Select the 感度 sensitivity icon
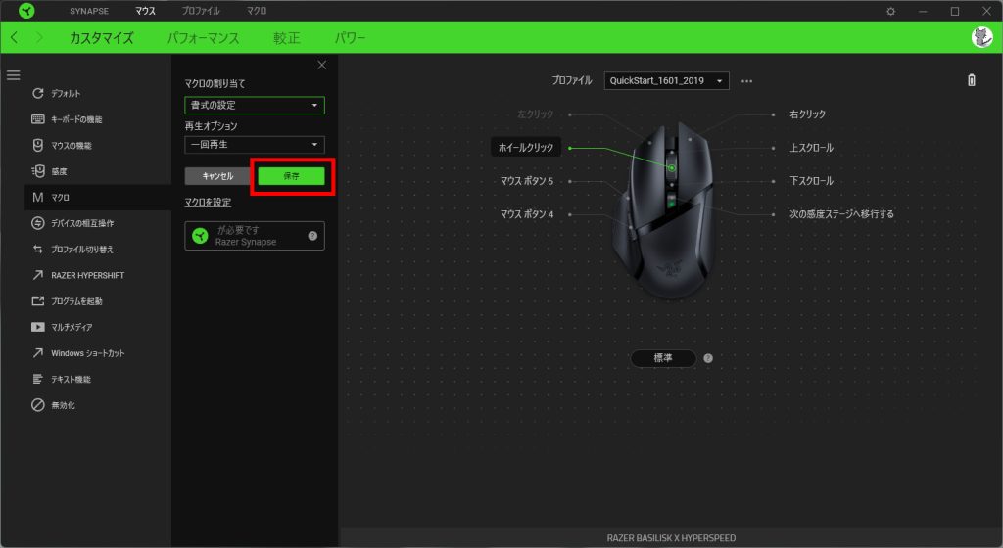Viewport: 1003px width, 548px height. [x=38, y=171]
